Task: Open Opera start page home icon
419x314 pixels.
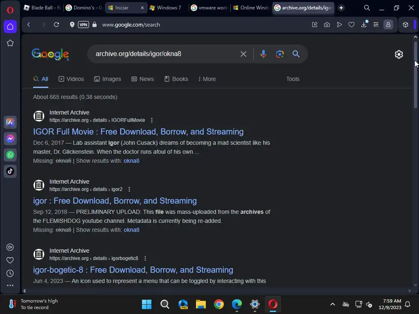Action: 10,27
